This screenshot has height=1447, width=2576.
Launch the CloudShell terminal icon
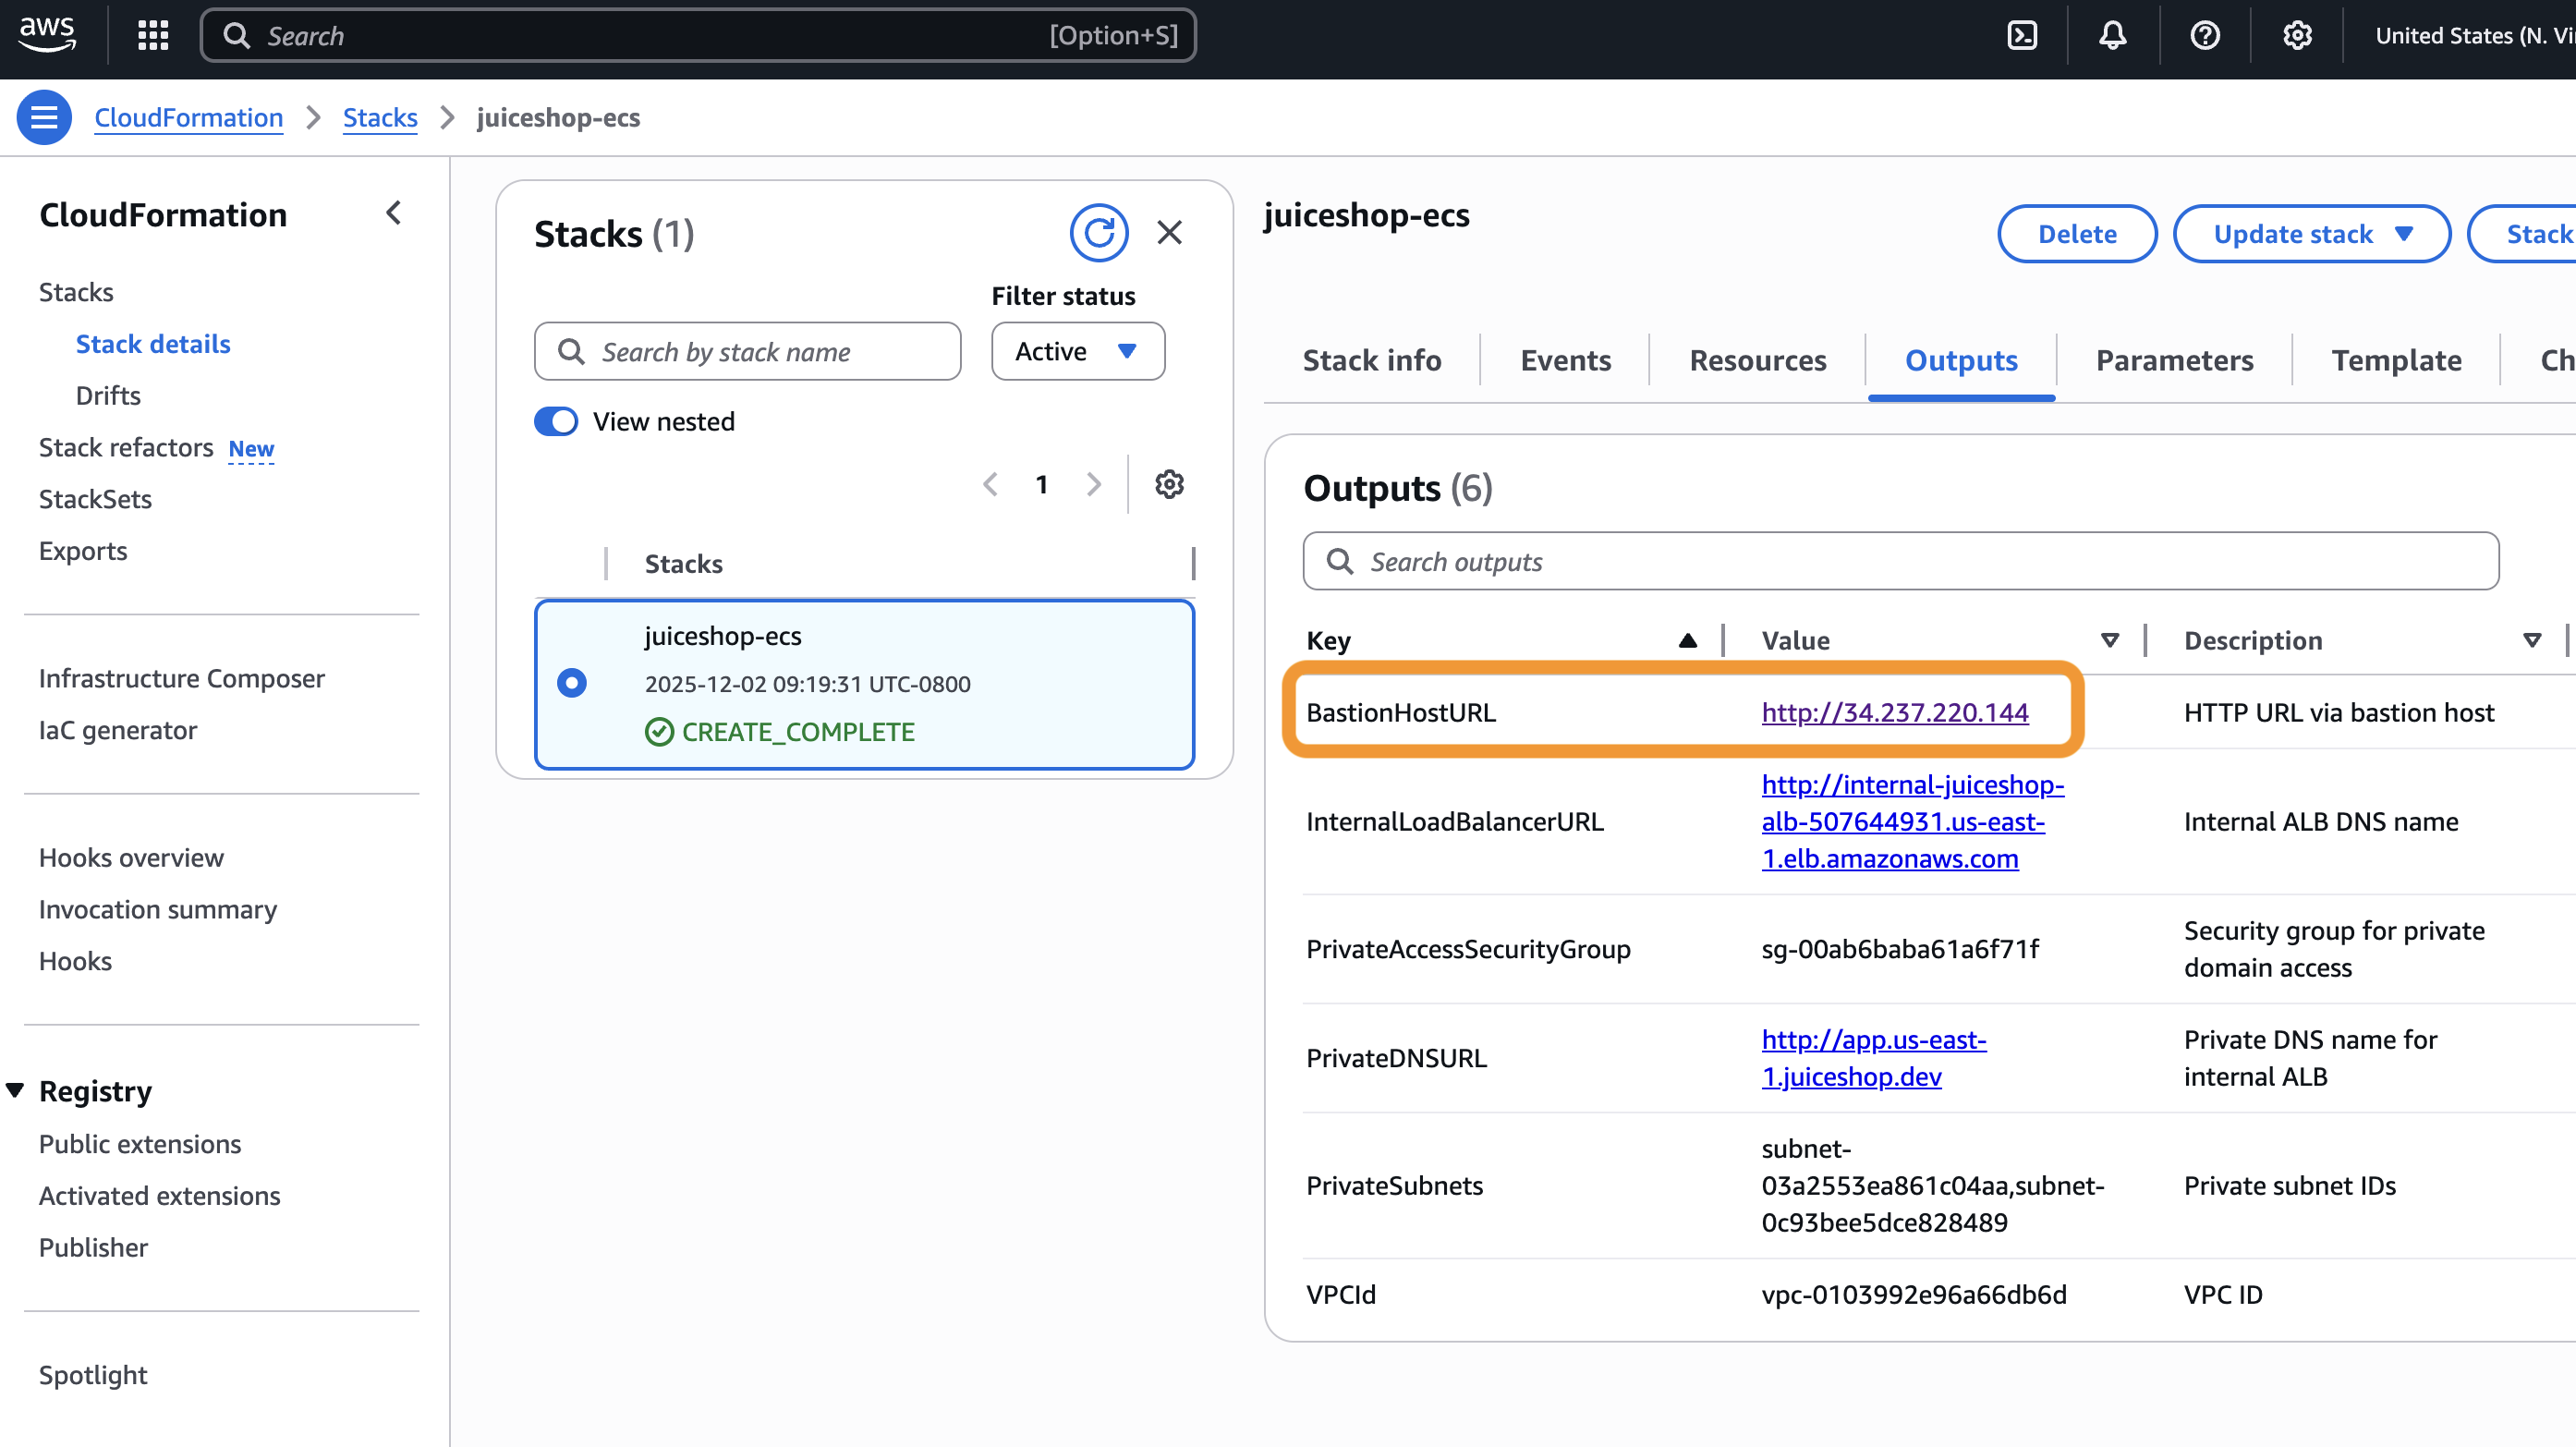2021,36
